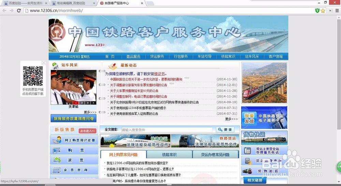The height and width of the screenshot is (186, 341).
Task: Select slide number 4 on photo carousel
Action: [93, 103]
